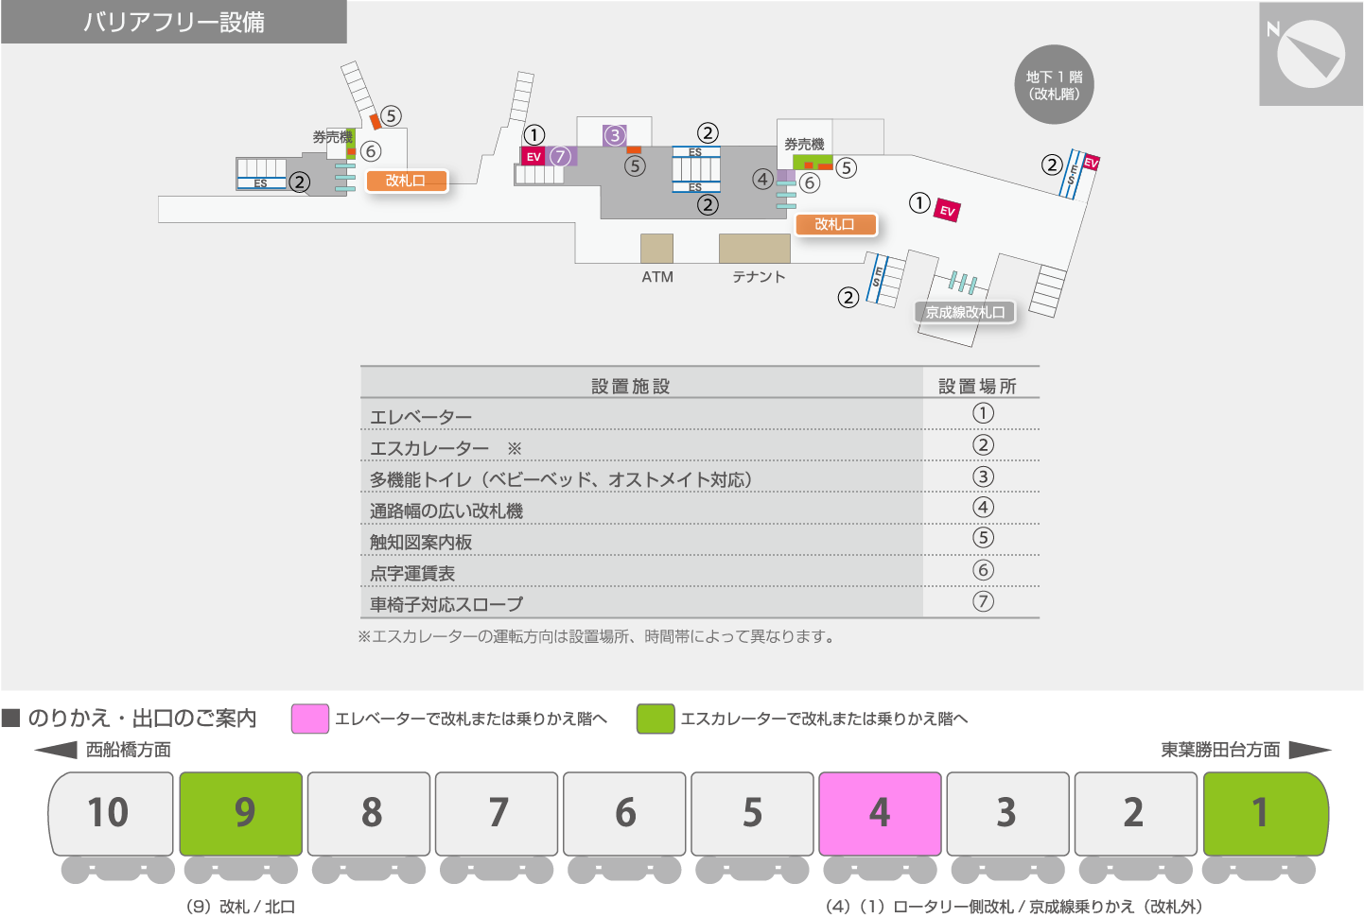Select the エレベーター table row
The height and width of the screenshot is (918, 1364).
(x=700, y=414)
